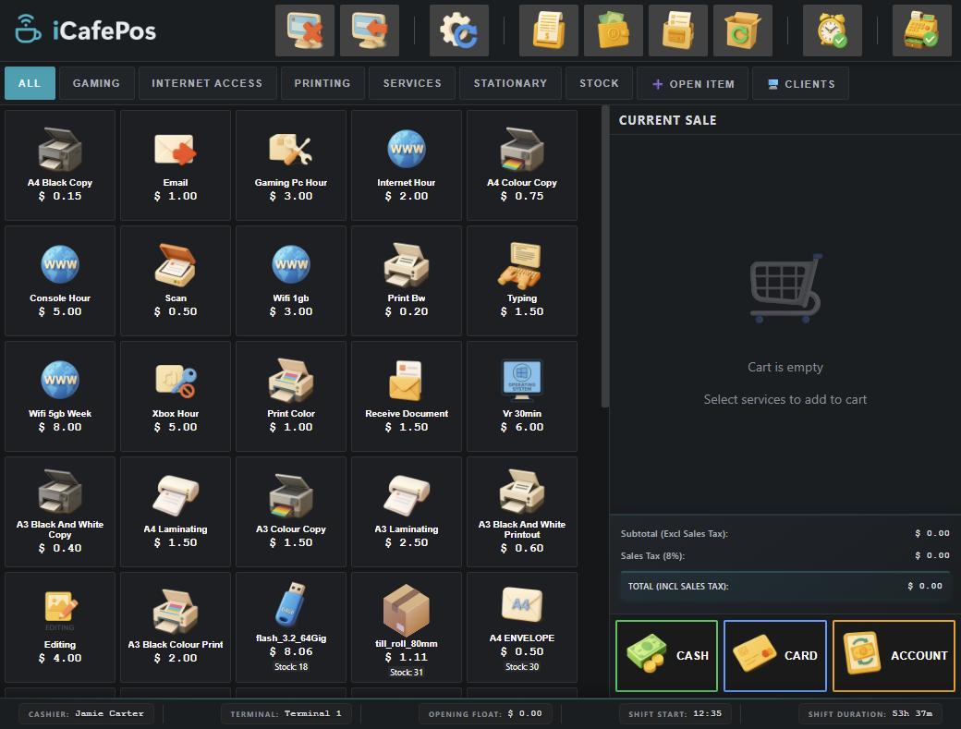Image resolution: width=961 pixels, height=729 pixels.
Task: Select A3 Black Colour Print item
Action: (176, 627)
